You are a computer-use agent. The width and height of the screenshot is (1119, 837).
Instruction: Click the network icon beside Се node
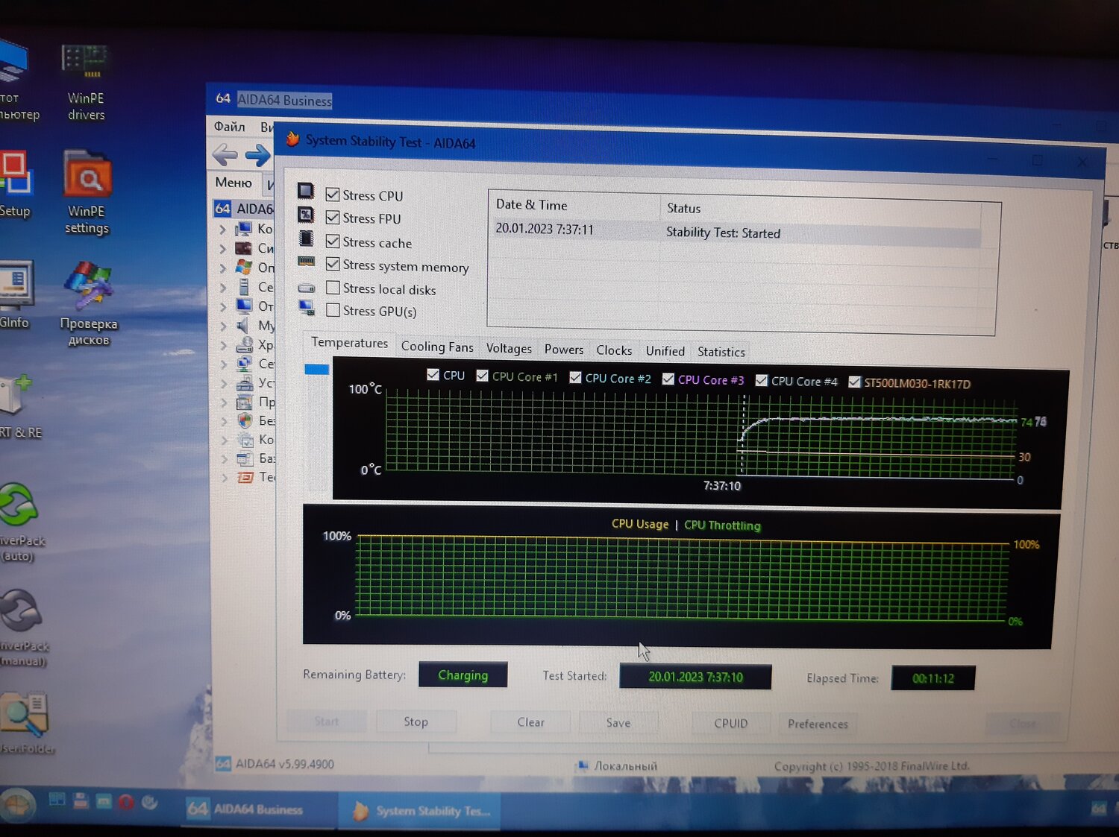click(x=244, y=364)
